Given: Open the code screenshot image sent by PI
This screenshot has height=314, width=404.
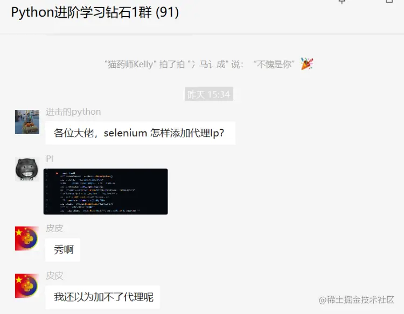Looking at the screenshot, I should 106,191.
